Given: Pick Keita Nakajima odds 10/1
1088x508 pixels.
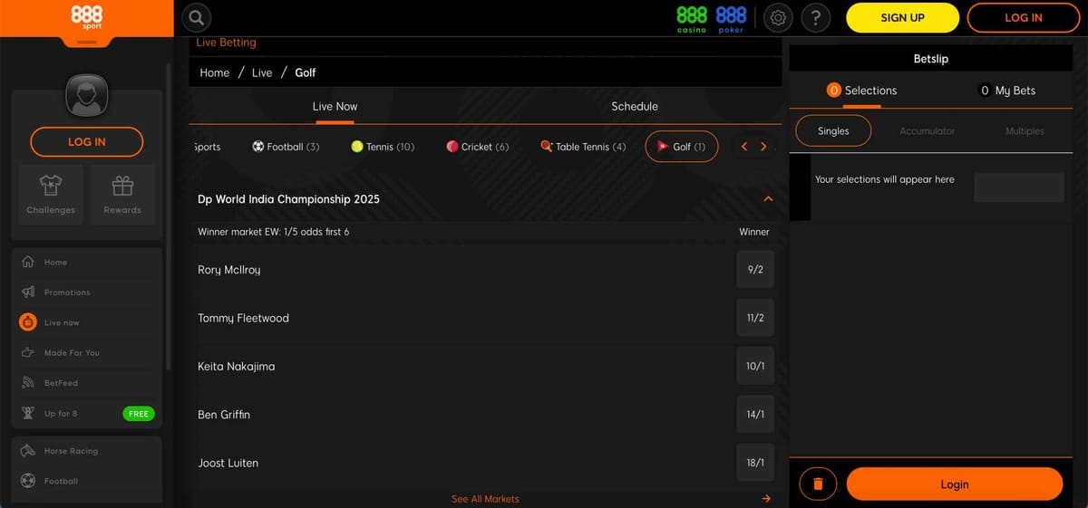Looking at the screenshot, I should (755, 367).
